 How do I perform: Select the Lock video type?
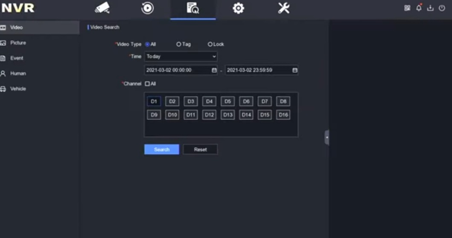coord(210,44)
